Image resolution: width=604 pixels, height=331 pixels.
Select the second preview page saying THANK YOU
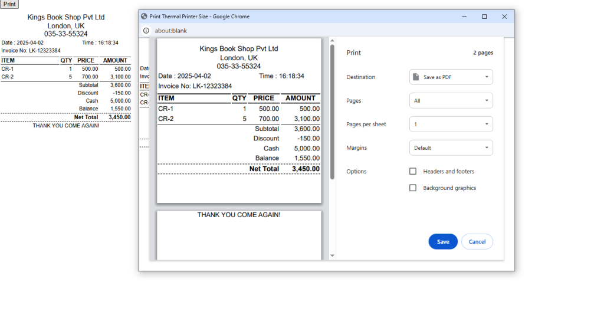tap(239, 235)
